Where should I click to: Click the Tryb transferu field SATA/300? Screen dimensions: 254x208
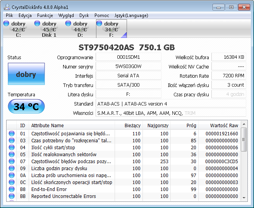(x=129, y=85)
